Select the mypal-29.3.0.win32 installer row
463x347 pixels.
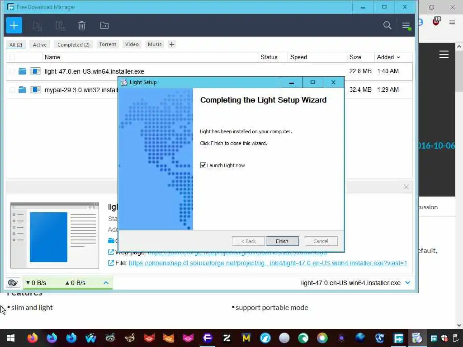(209, 90)
